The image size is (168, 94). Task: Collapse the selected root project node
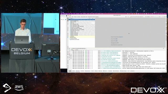point(69,20)
